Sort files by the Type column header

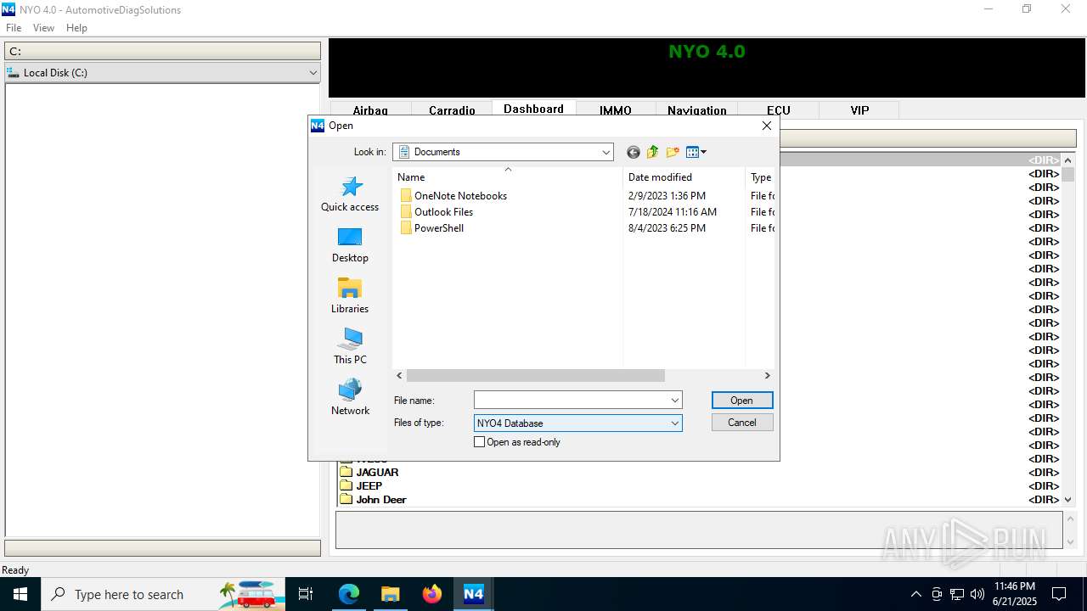coord(761,177)
